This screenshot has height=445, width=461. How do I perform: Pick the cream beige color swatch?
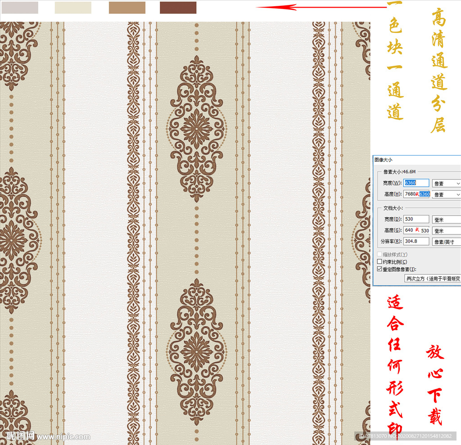(x=73, y=8)
